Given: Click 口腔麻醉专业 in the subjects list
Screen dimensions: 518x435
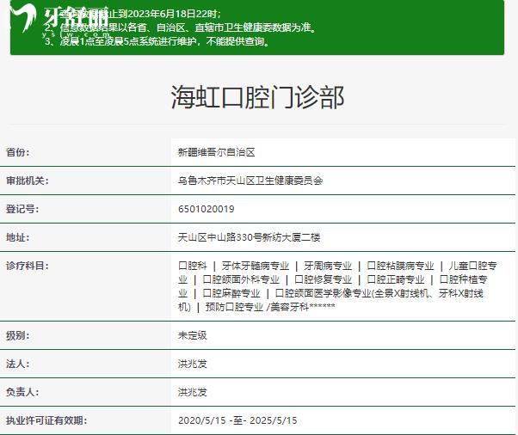Looking at the screenshot, I should (231, 294).
